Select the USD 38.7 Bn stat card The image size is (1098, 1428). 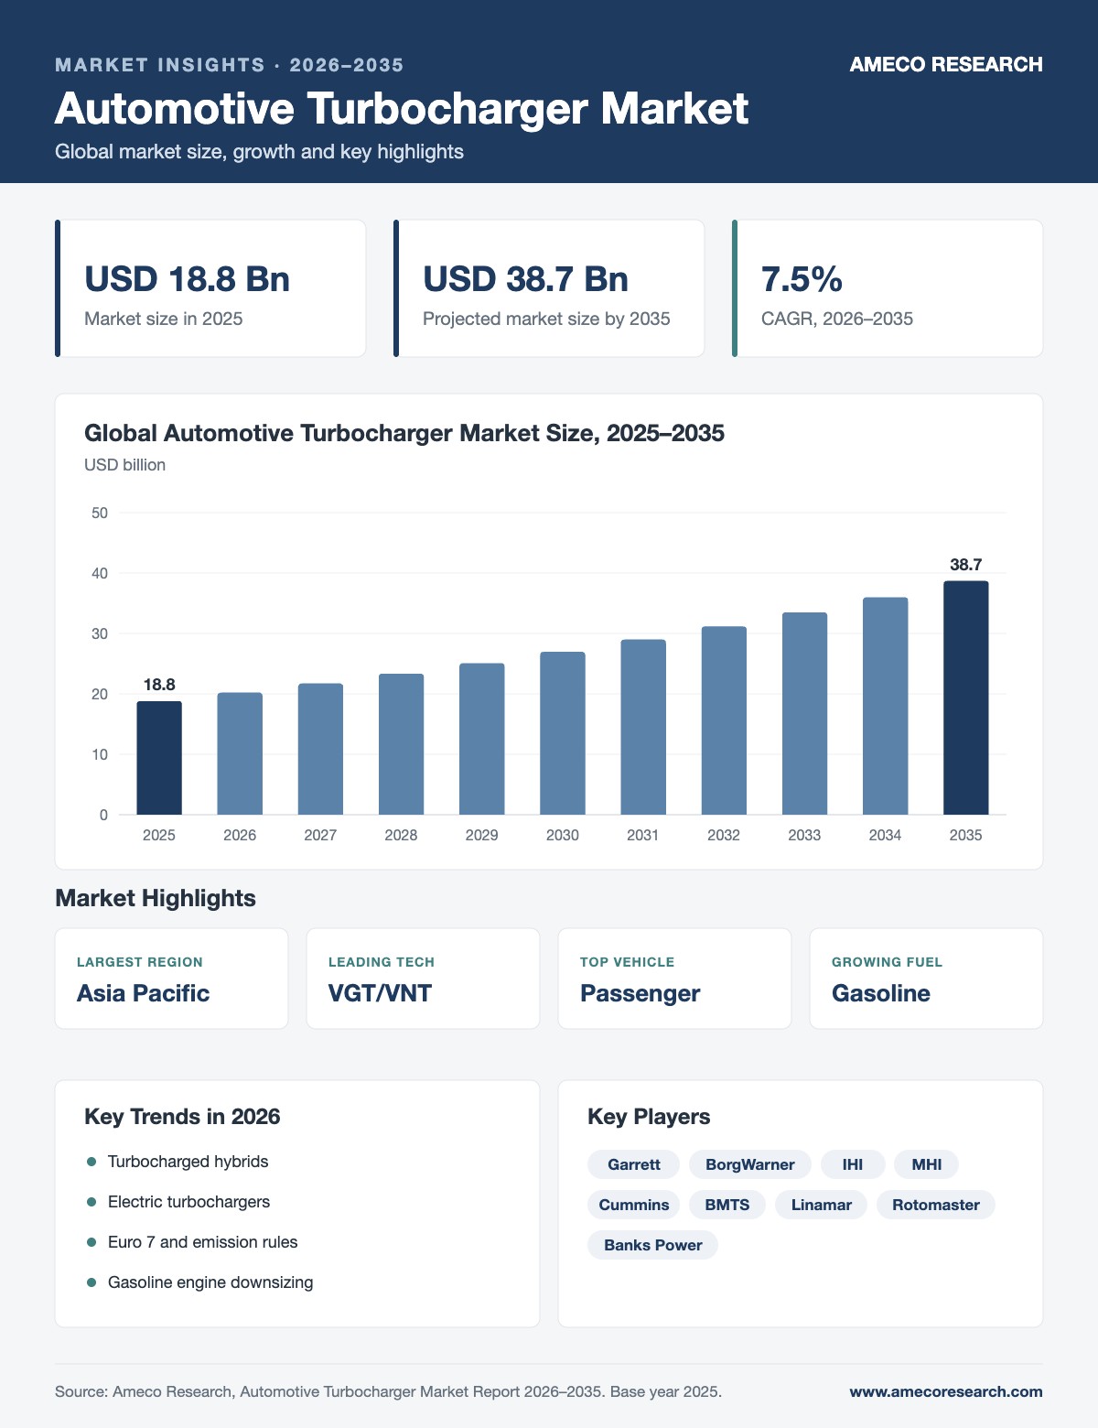point(549,288)
